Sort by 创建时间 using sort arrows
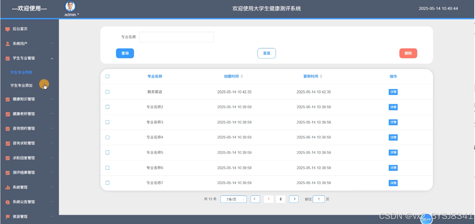The height and width of the screenshot is (224, 475). tap(242, 76)
